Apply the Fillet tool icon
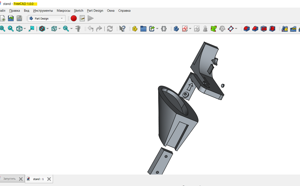300x186 pixels. point(247,29)
